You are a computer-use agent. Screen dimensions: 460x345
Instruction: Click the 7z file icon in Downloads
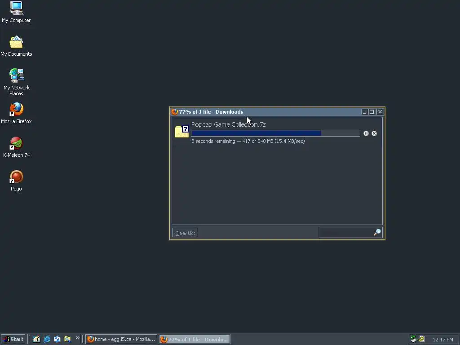pyautogui.click(x=181, y=131)
